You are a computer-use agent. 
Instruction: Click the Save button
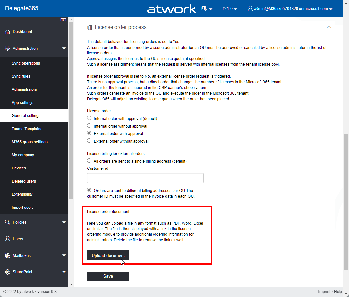coord(108,276)
